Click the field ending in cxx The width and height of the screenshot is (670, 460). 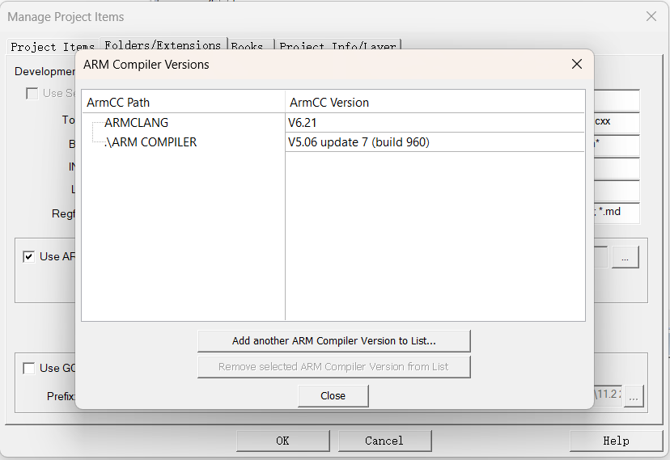click(616, 122)
